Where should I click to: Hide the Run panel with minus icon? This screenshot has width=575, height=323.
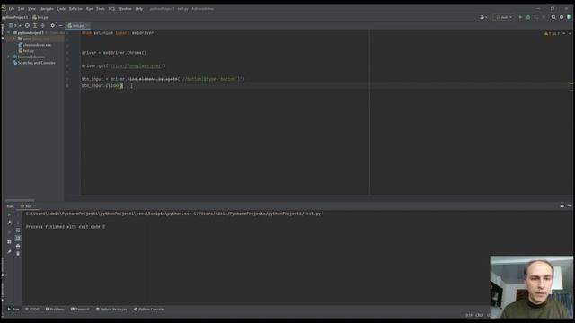[570, 206]
